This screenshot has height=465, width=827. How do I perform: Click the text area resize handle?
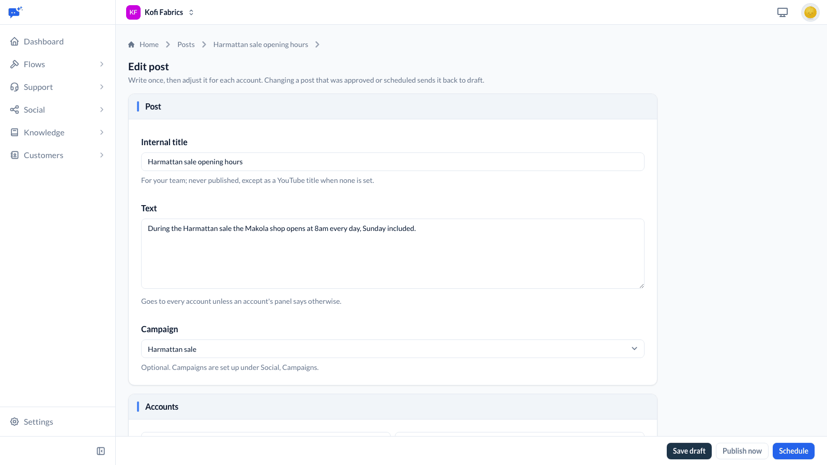tap(641, 286)
